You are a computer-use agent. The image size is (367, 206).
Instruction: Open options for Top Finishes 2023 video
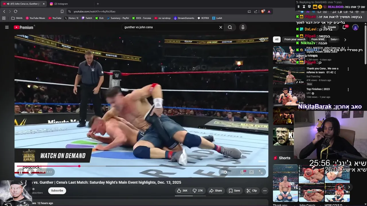pyautogui.click(x=348, y=90)
